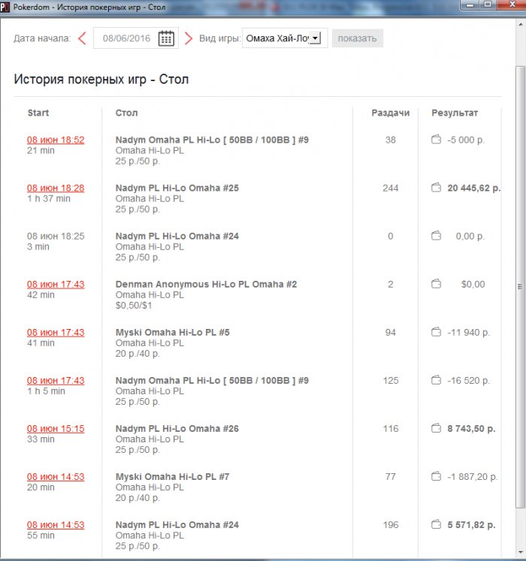Click the Pokerdom app icon in title bar
The image size is (526, 561).
[5, 7]
